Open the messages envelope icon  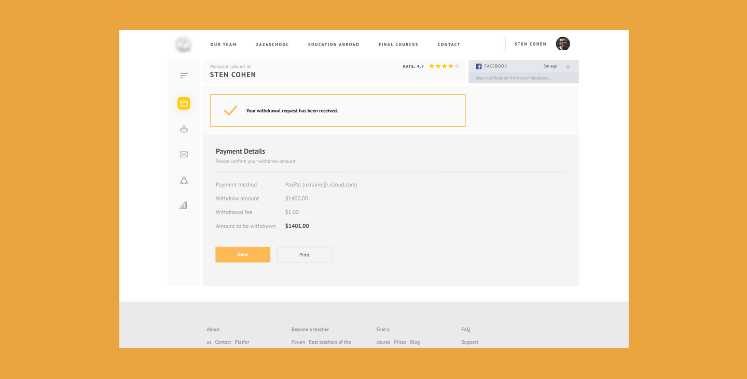[x=184, y=154]
